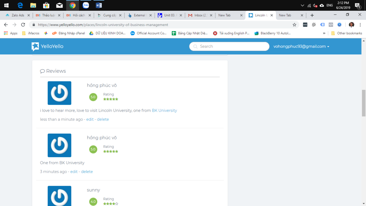366x206 pixels.
Task: Open Microsoft Store taskbar icon
Action: tap(46, 5)
